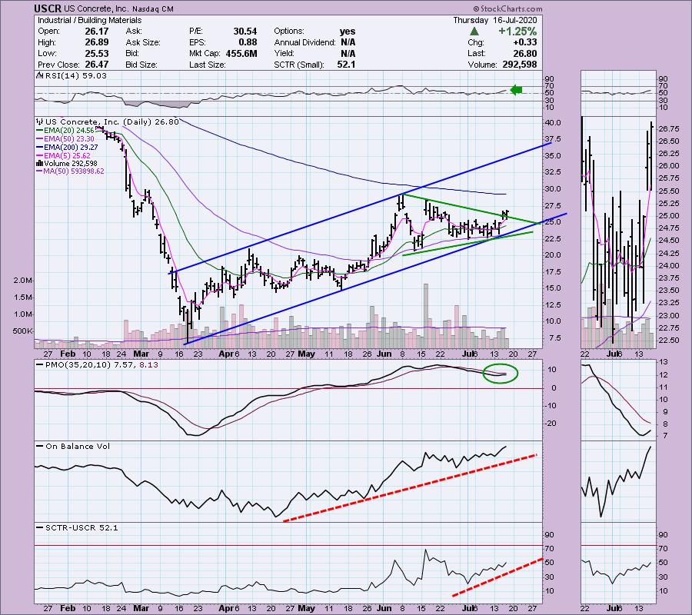Click the 'Ask:' label in quote header
This screenshot has width=692, height=615.
click(x=134, y=32)
